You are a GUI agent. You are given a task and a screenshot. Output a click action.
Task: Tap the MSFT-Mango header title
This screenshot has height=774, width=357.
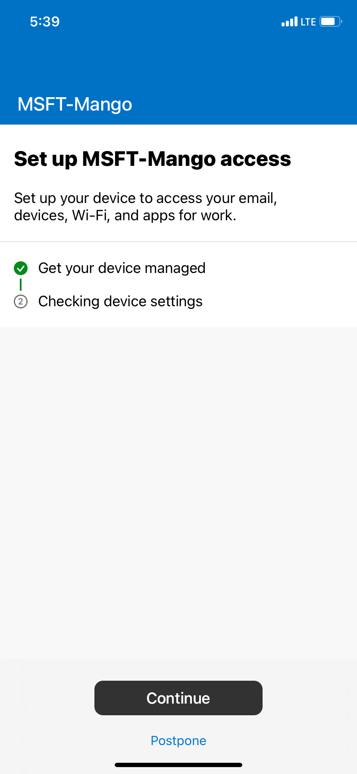click(74, 104)
